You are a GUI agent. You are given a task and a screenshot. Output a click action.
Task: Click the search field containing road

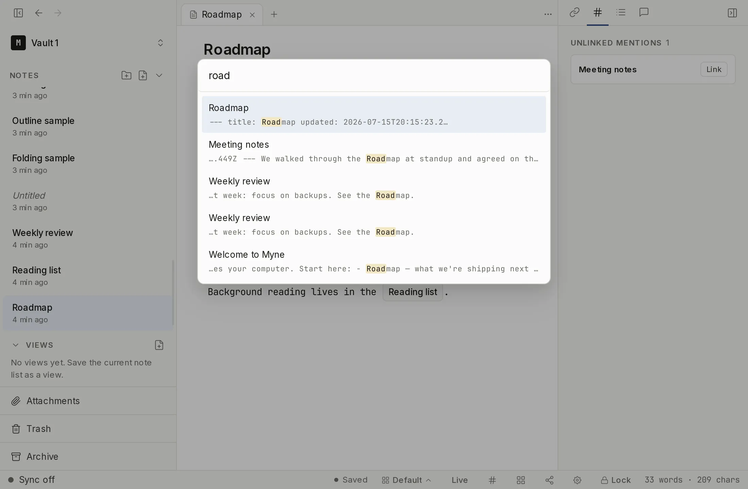(374, 75)
